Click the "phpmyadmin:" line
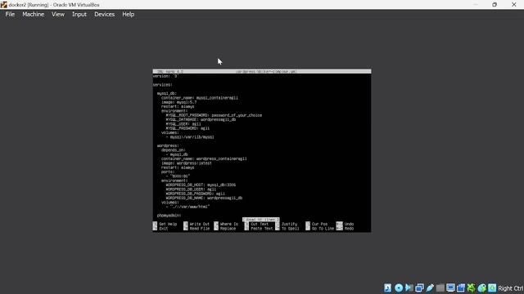524x294 pixels. click(169, 216)
